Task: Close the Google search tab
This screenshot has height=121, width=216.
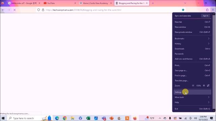Action: tap(39, 3)
